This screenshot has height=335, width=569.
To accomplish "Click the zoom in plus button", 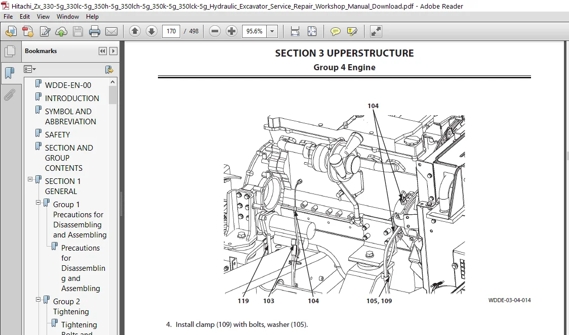I will [231, 31].
